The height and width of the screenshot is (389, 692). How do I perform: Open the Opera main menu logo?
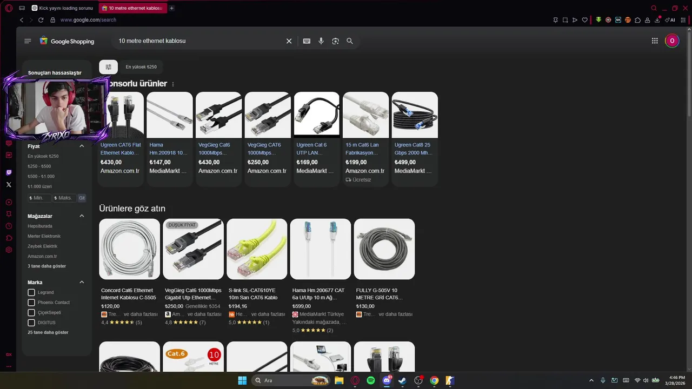9,8
